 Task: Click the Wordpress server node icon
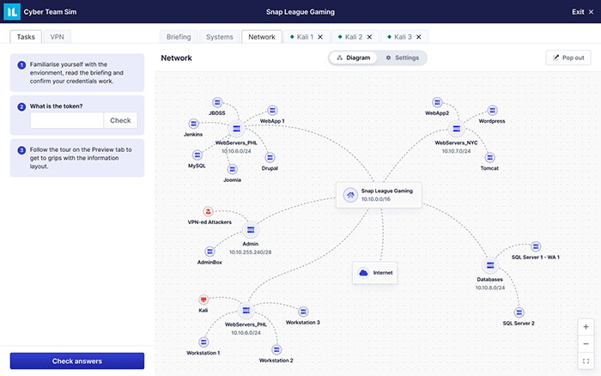click(492, 111)
